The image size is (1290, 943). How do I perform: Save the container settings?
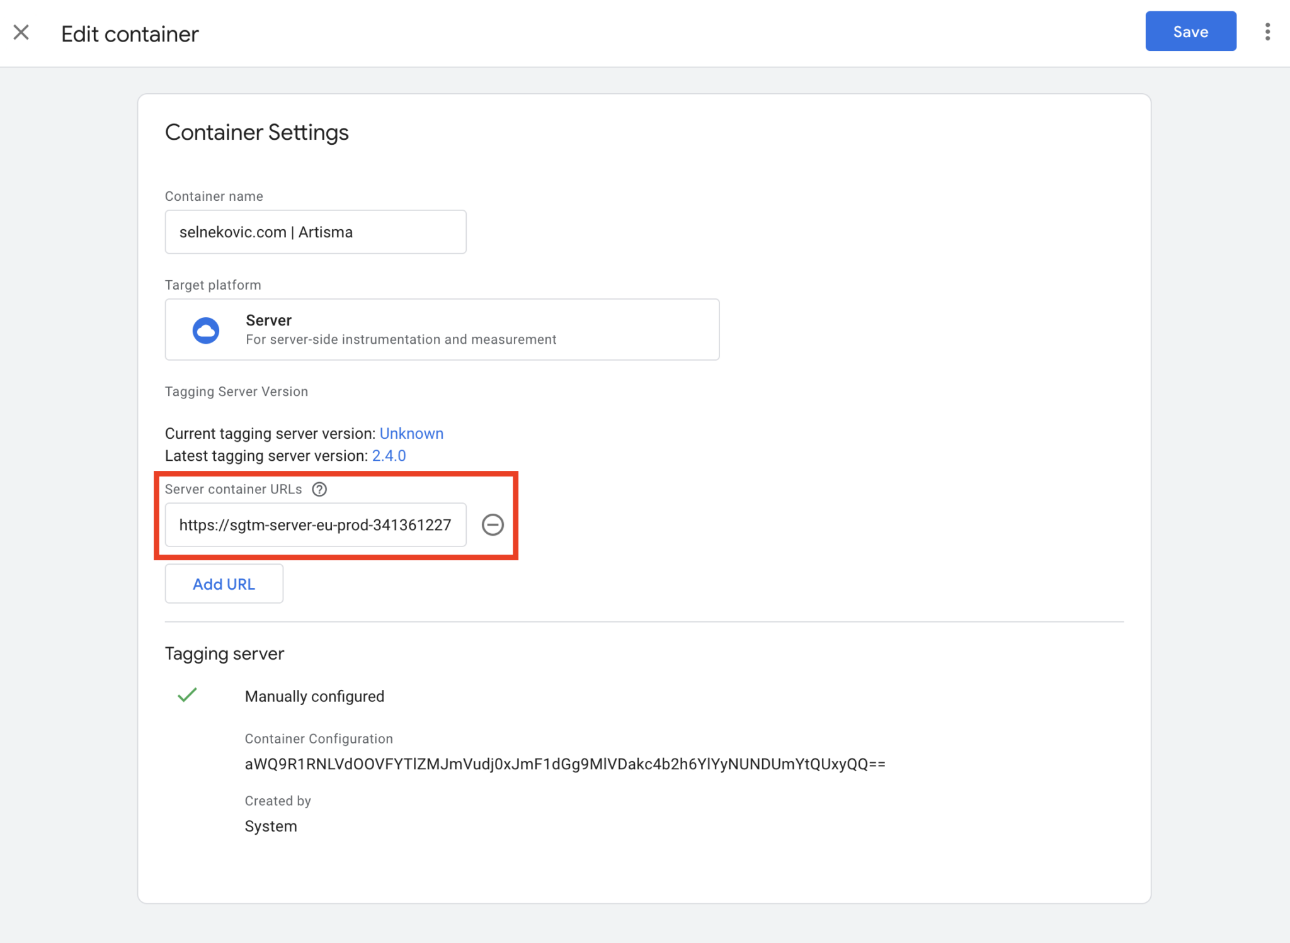1190,31
